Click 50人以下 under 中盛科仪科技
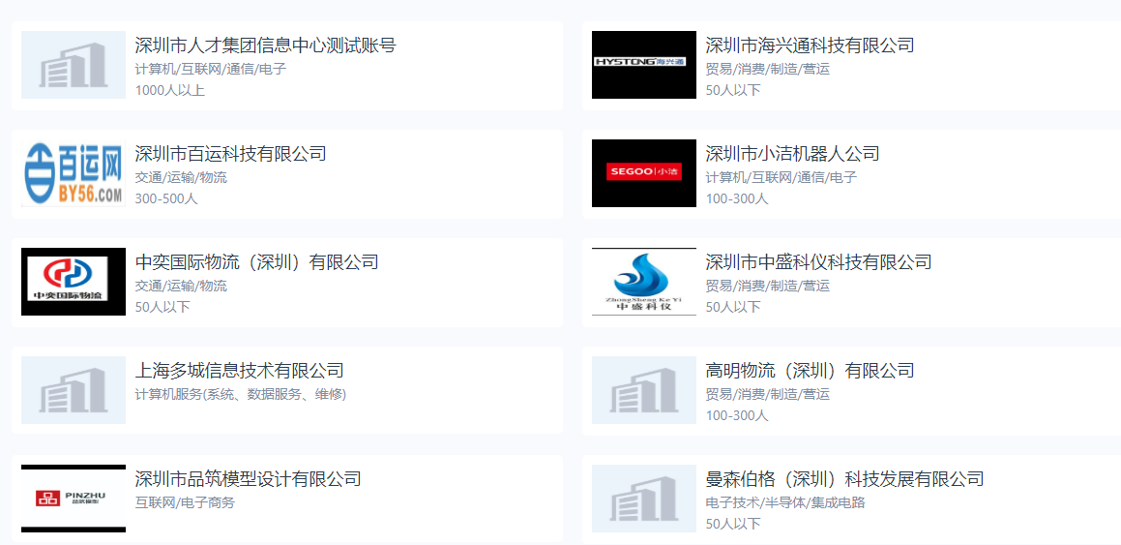The image size is (1121, 545). click(x=733, y=308)
